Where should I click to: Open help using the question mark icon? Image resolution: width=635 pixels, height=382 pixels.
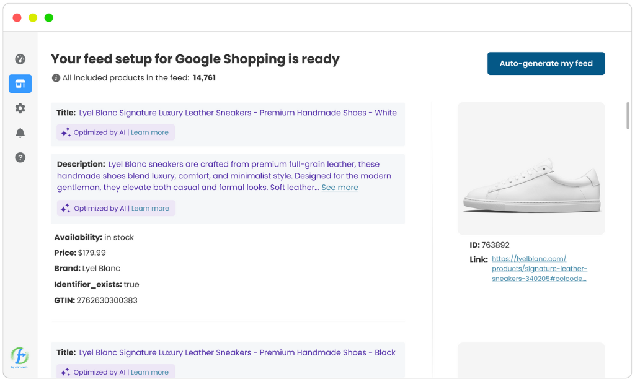point(20,157)
